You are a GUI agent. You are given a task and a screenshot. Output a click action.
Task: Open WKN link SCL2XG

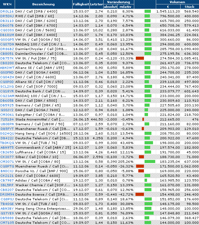click(x=7, y=87)
